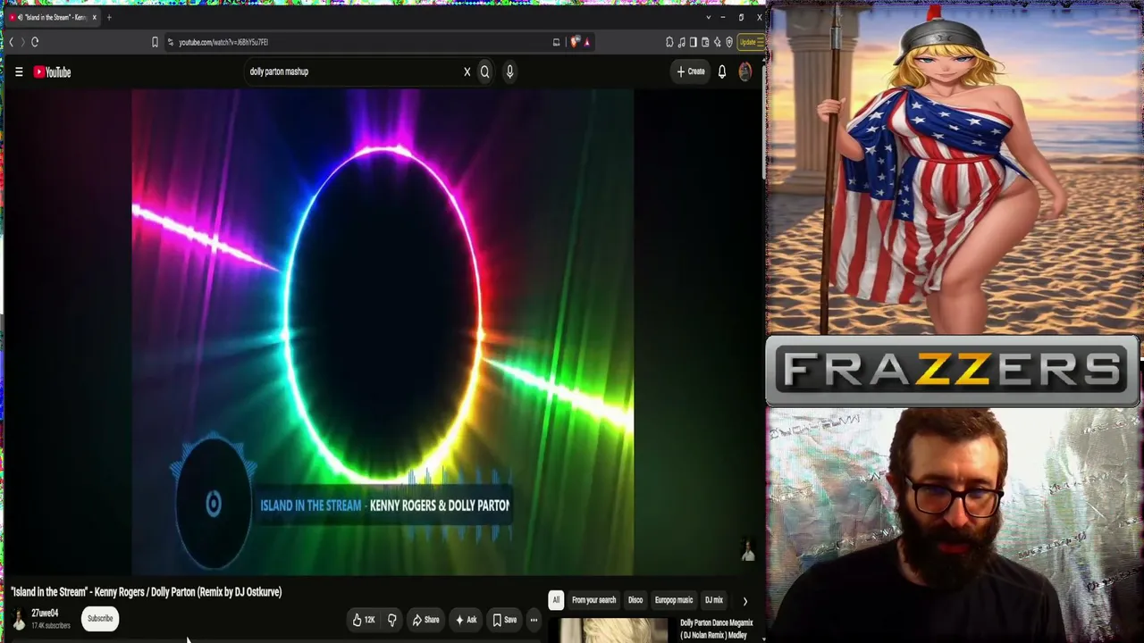Bookmark this page in the toolbar
The width and height of the screenshot is (1144, 643).
tap(155, 42)
